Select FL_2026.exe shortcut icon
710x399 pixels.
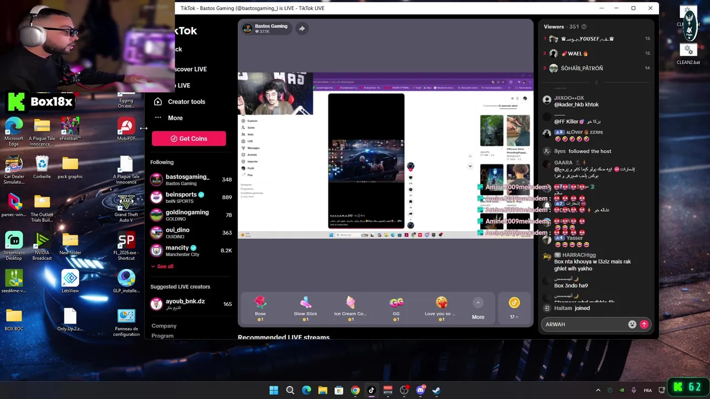126,246
